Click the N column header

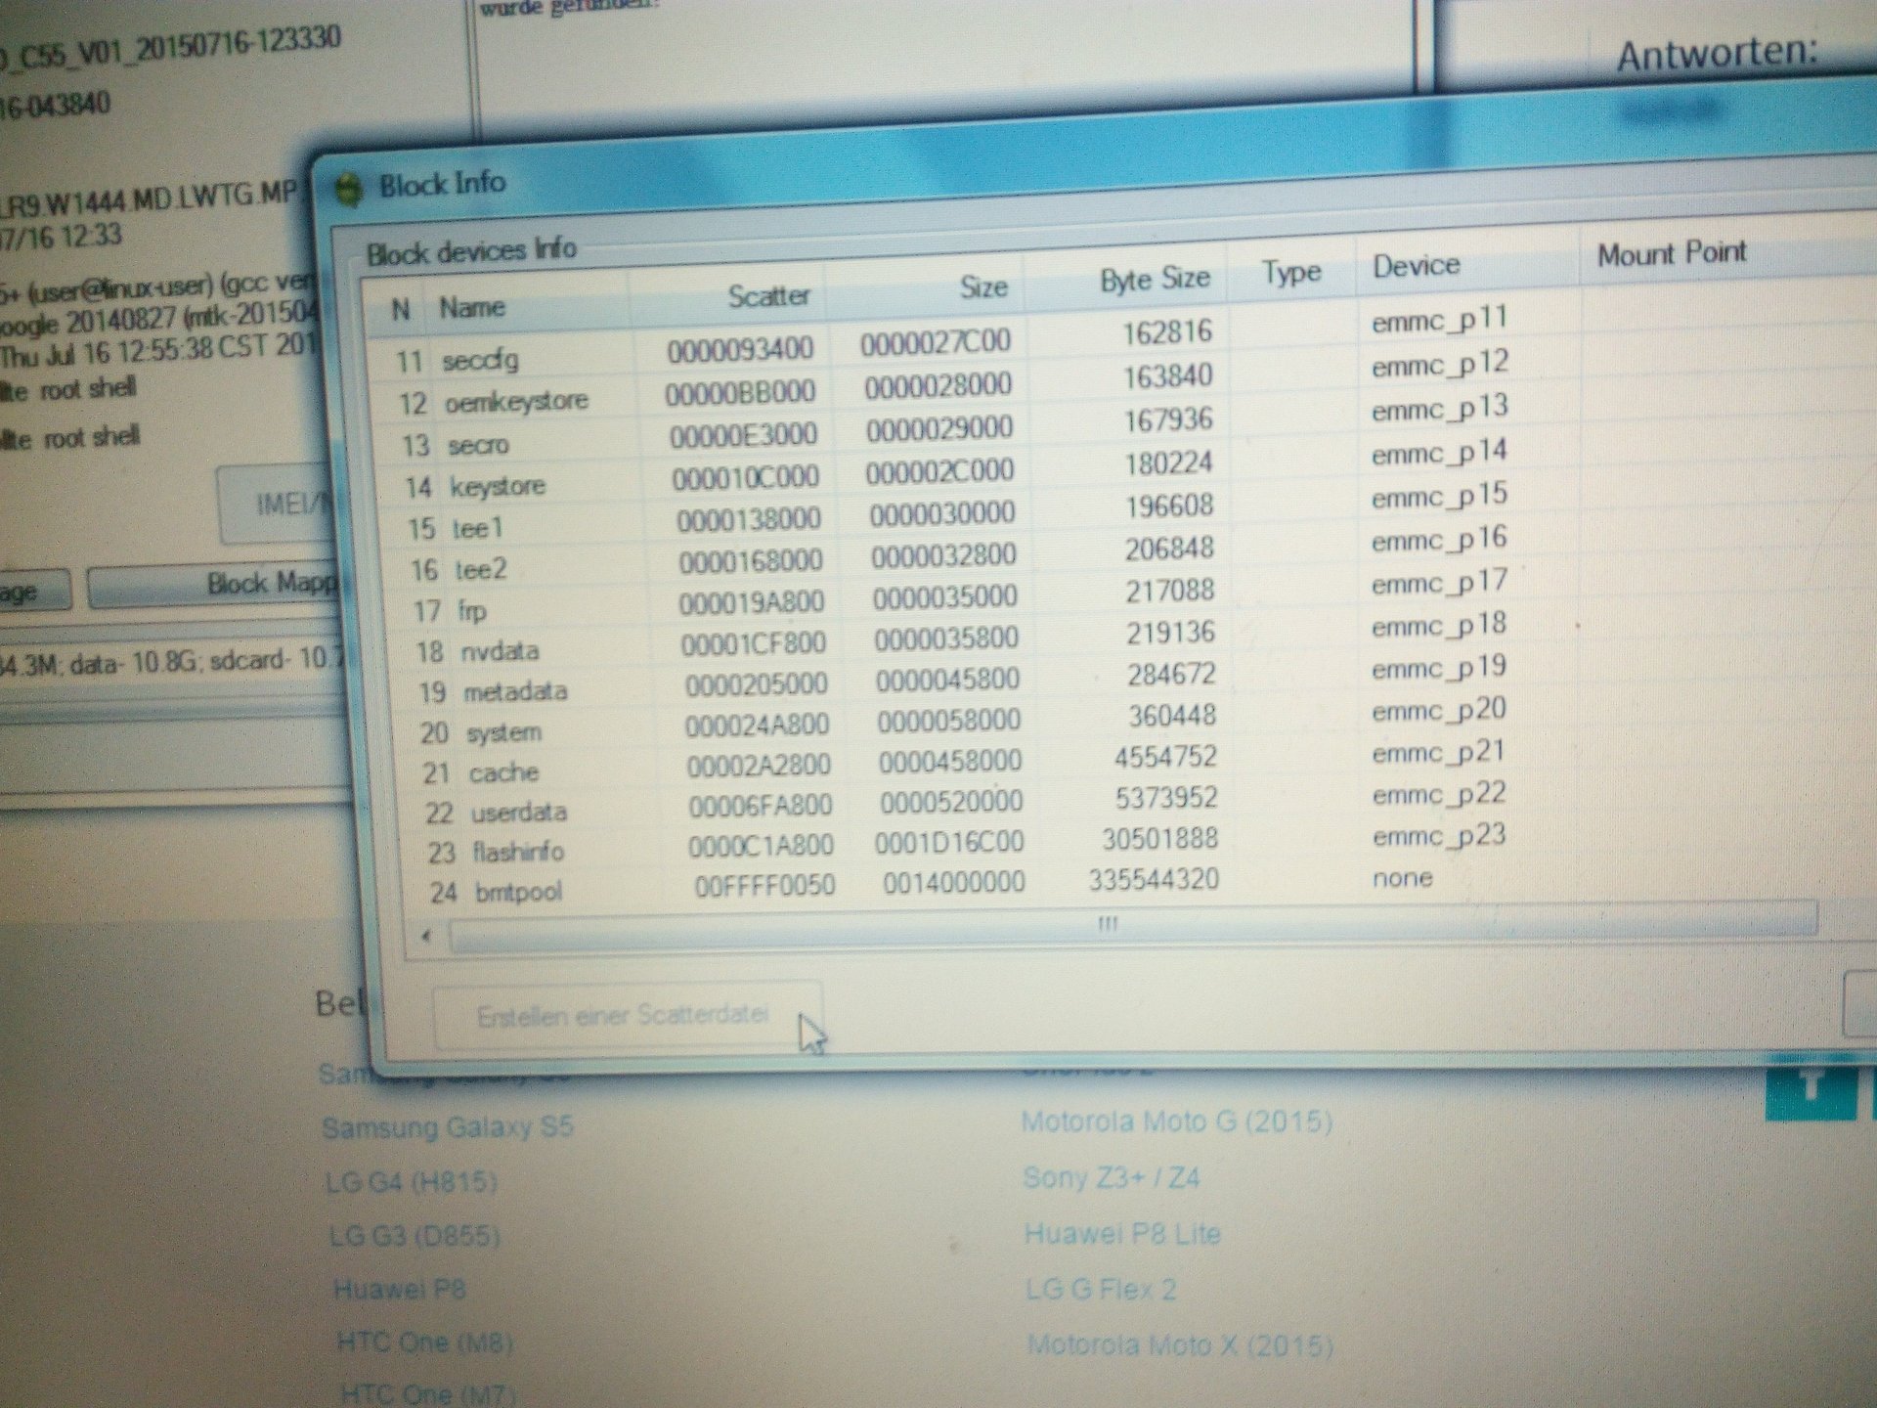pyautogui.click(x=400, y=310)
